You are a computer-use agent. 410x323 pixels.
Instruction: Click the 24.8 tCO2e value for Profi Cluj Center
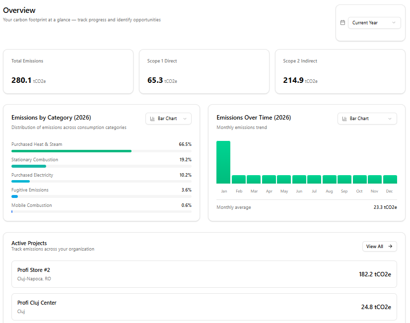click(x=376, y=307)
